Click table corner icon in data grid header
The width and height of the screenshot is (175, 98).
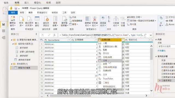coord(42,40)
